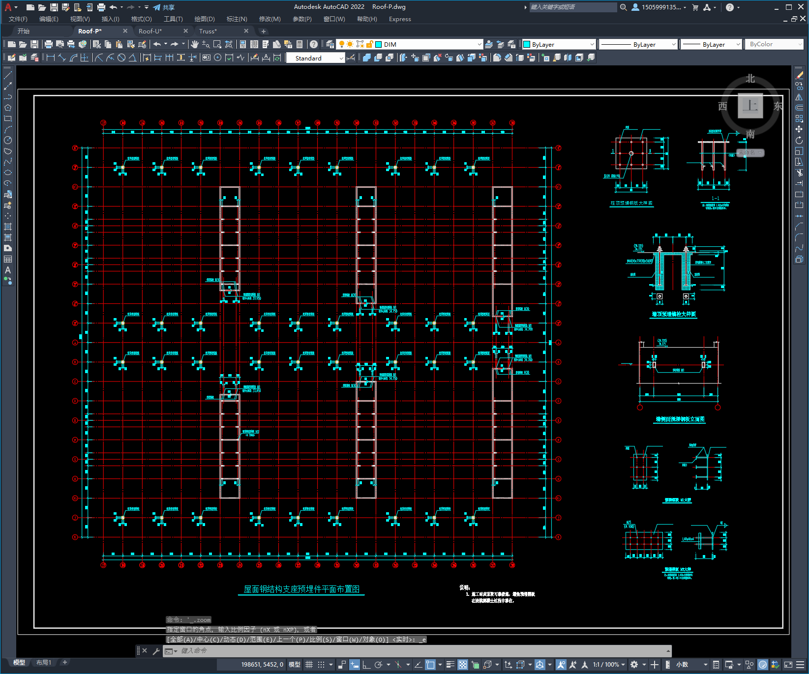The image size is (809, 674).
Task: Click the Line draw tool in left toolbar
Action: point(8,75)
